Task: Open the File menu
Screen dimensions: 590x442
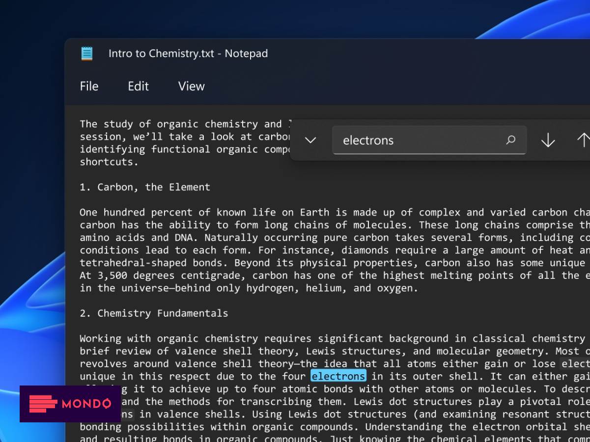Action: (89, 86)
